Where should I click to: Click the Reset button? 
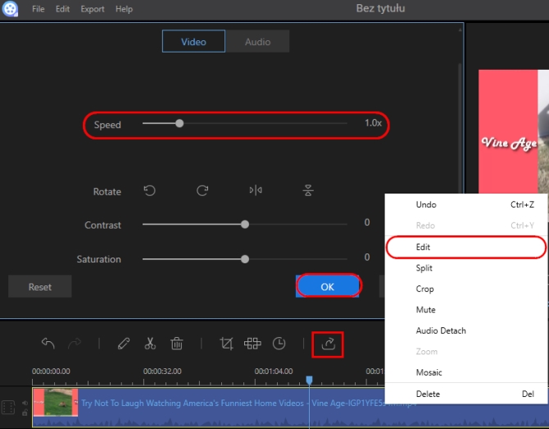point(40,287)
